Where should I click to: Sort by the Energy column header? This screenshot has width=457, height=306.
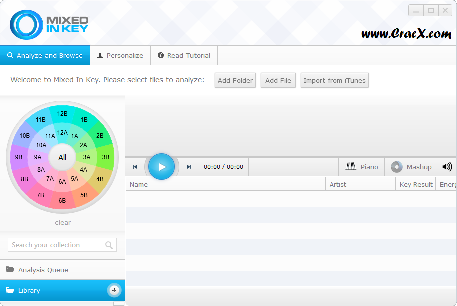(446, 184)
